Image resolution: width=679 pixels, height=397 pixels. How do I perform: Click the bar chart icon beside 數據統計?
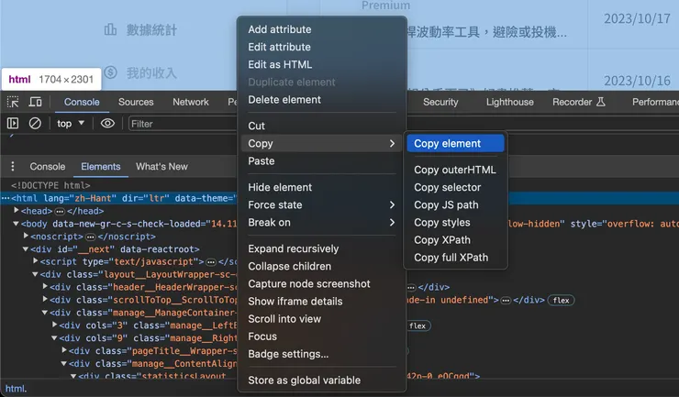coord(110,30)
